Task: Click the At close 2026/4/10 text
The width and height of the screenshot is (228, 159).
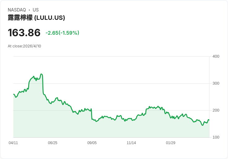Action: 24,46
